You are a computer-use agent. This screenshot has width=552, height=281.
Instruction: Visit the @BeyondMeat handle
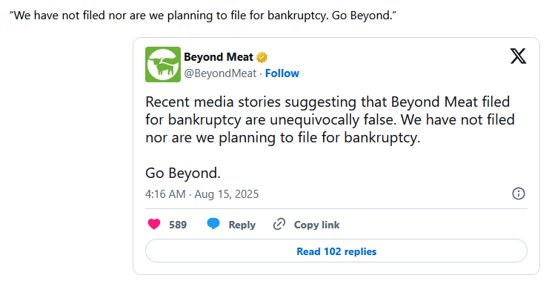220,73
